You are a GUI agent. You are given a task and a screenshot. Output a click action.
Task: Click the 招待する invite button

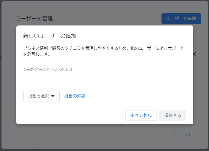tap(173, 115)
